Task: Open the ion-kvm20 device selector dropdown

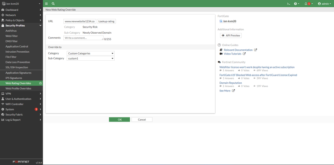Action: (x=21, y=4)
